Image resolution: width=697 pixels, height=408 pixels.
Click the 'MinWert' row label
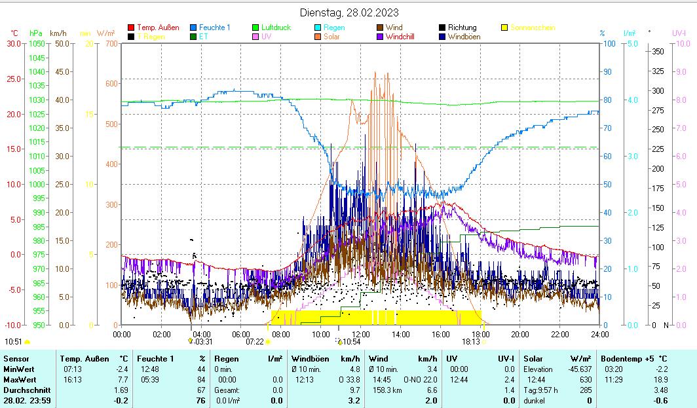18,369
